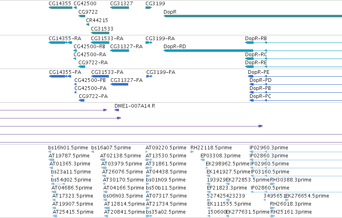Select EST AT26076.5prime
The width and height of the screenshot is (342, 218).
pyautogui.click(x=104, y=176)
